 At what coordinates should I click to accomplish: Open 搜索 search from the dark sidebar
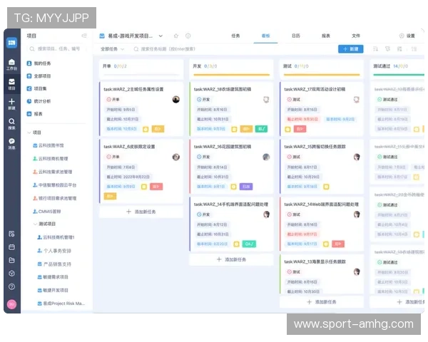(11, 124)
